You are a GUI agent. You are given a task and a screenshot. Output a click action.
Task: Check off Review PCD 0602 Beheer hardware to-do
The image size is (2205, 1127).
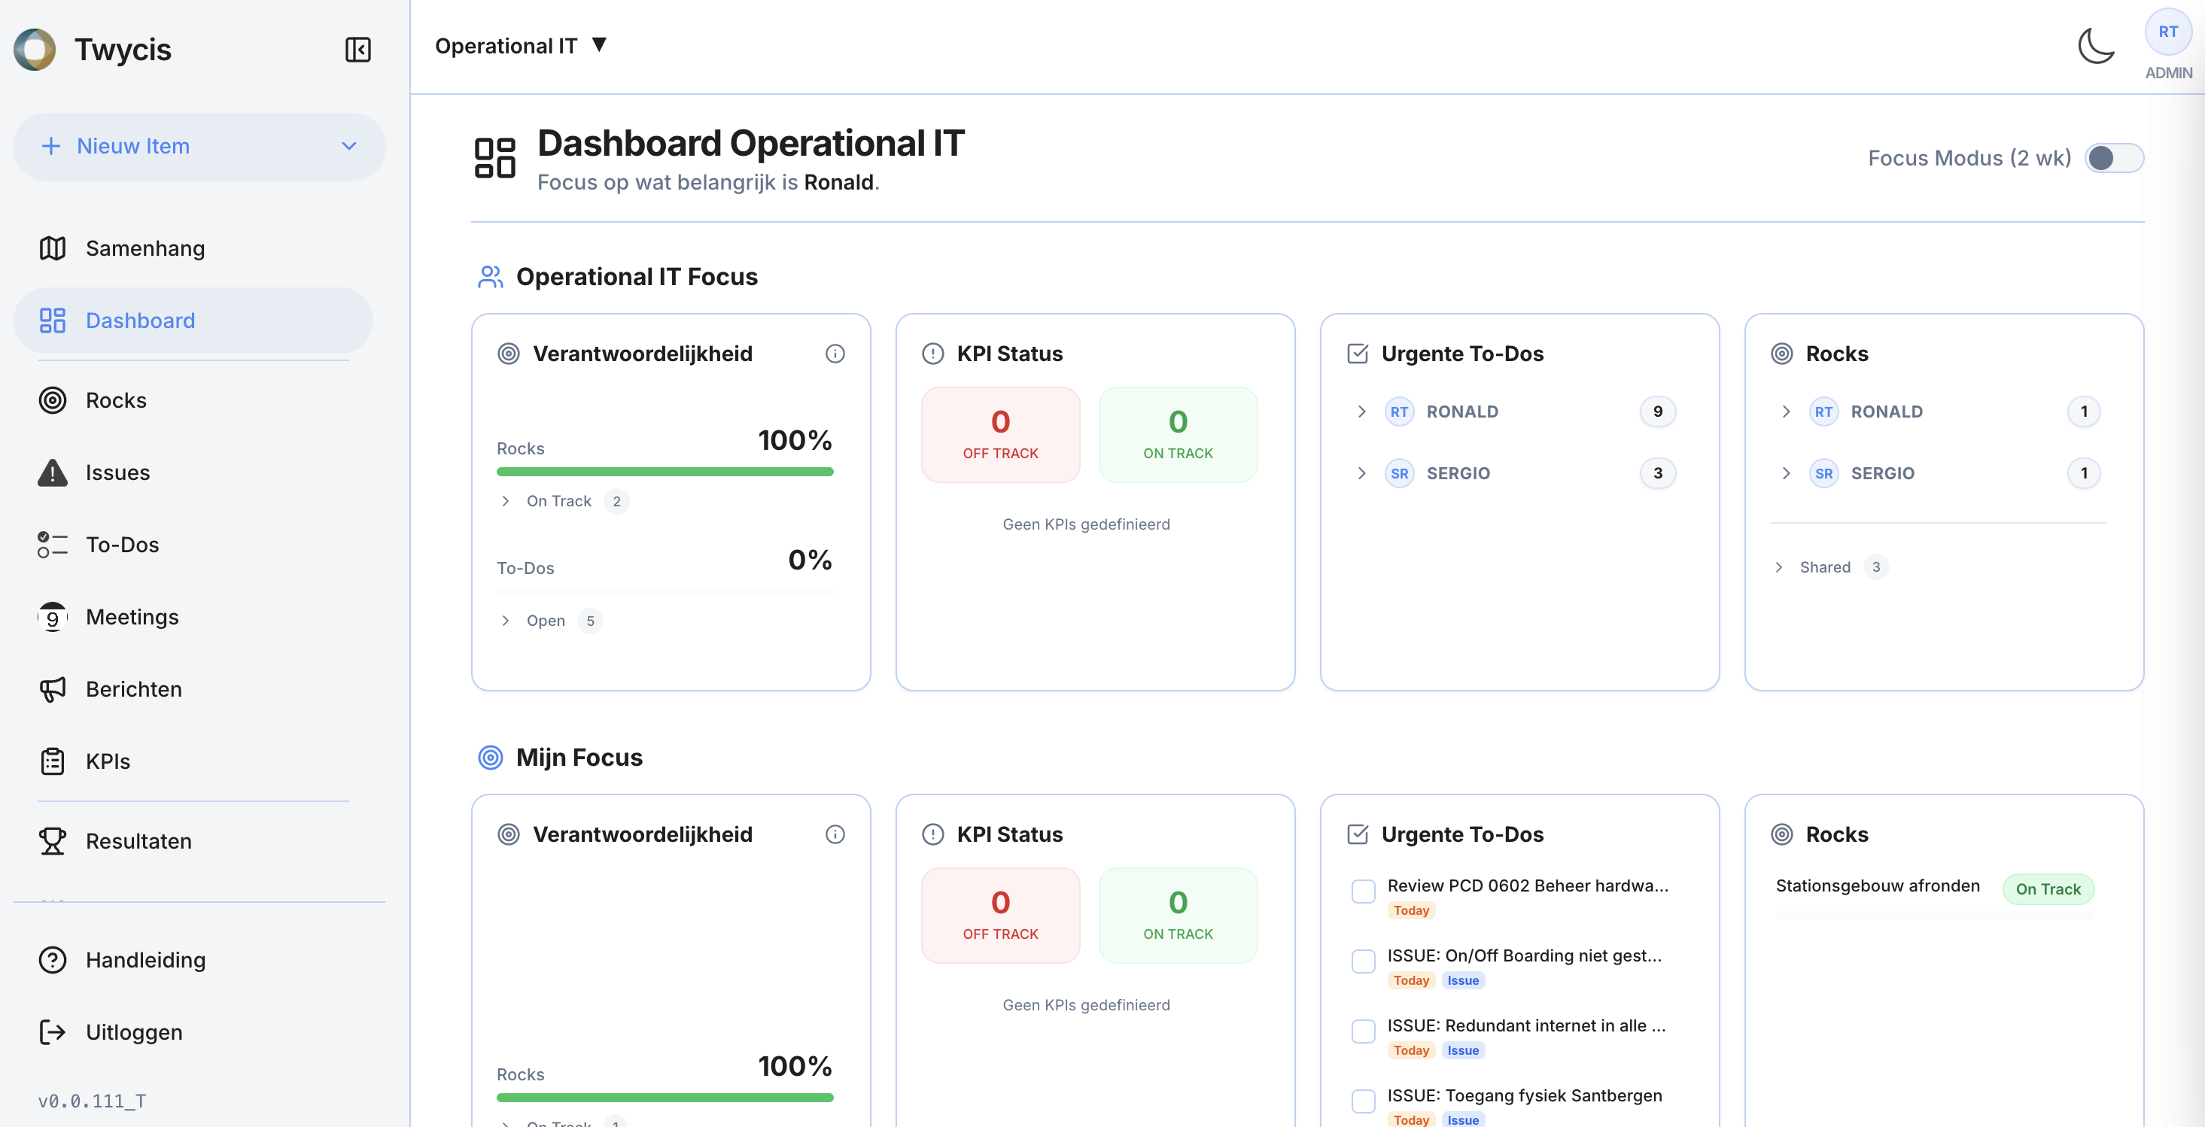click(x=1363, y=891)
